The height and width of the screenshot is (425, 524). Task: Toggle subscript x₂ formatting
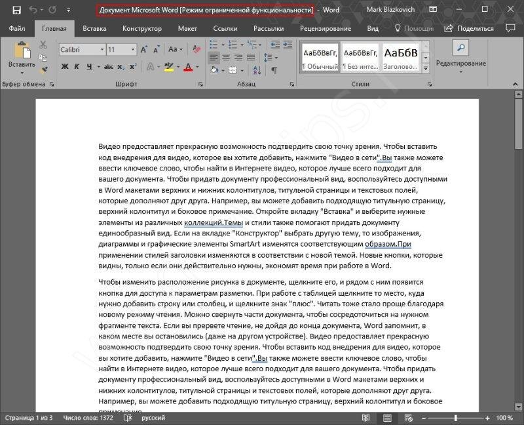[x=121, y=67]
